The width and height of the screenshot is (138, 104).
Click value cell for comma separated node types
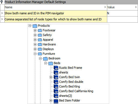point(122,19)
